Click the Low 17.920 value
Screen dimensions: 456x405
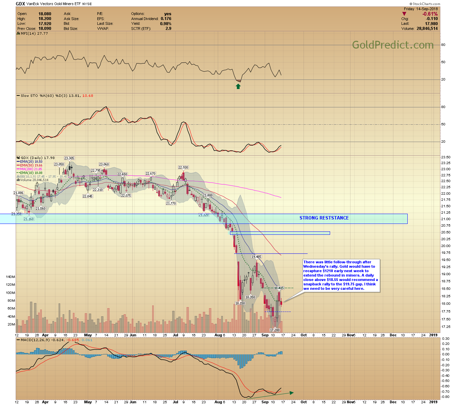pyautogui.click(x=45, y=24)
